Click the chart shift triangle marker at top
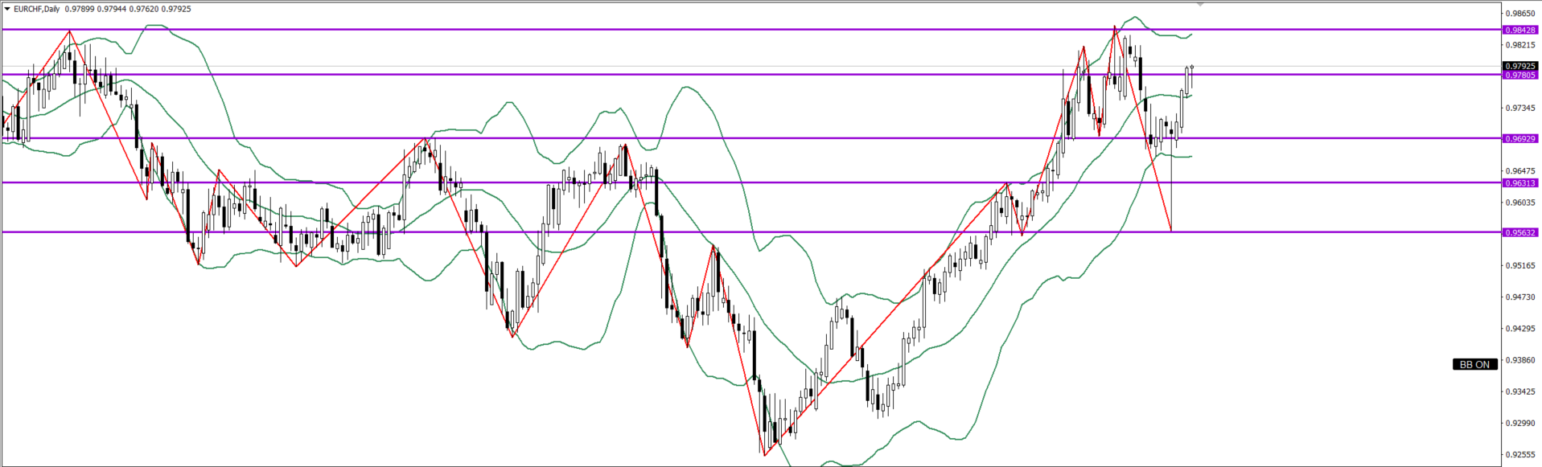The width and height of the screenshot is (1542, 467). [1200, 5]
